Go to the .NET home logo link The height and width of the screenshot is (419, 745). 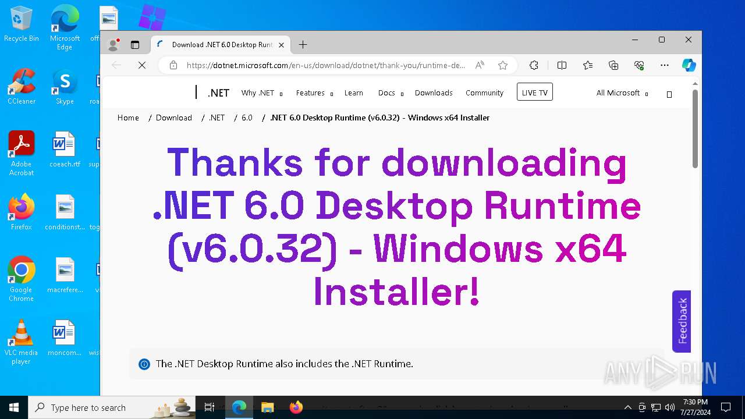pos(218,93)
